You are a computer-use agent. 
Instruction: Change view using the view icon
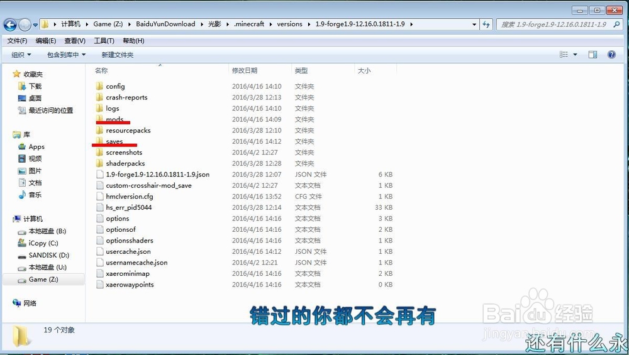[x=564, y=55]
